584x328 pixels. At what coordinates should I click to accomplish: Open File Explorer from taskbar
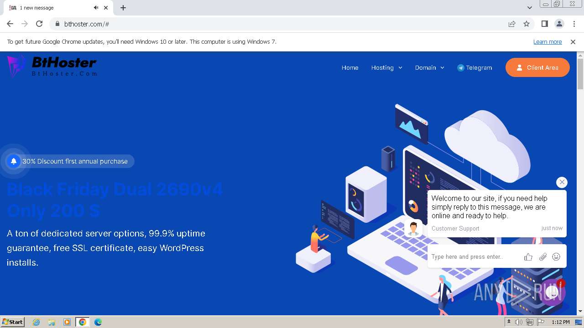click(52, 322)
